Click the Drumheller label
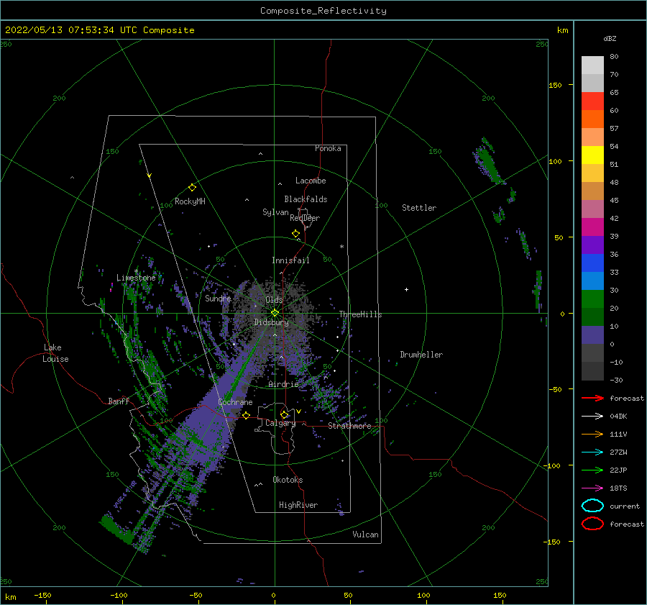 tap(421, 355)
